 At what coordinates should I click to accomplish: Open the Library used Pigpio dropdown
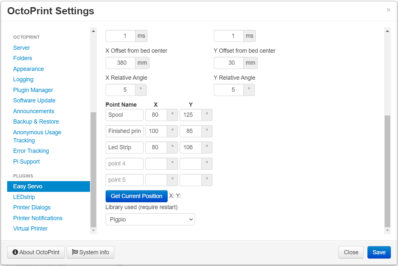150,219
